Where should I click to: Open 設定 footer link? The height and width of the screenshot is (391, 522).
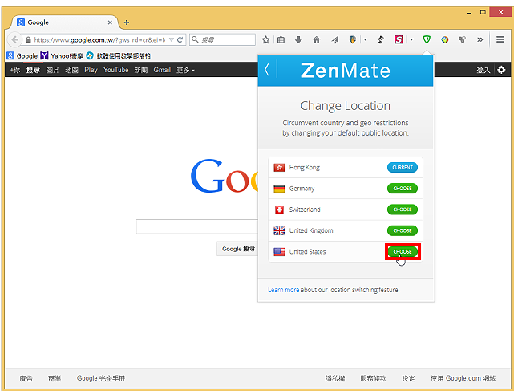tap(408, 378)
